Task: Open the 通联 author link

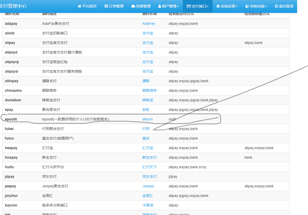Action: 146,81
